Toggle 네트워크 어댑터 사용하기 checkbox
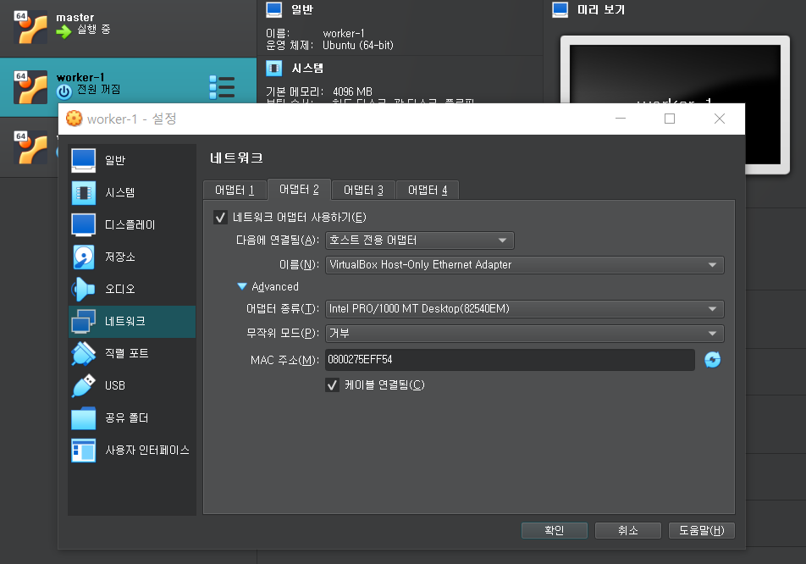The width and height of the screenshot is (806, 564). click(220, 218)
